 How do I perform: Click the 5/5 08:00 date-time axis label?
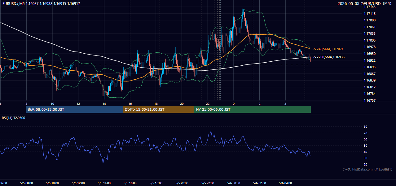pyautogui.click(x=26, y=183)
